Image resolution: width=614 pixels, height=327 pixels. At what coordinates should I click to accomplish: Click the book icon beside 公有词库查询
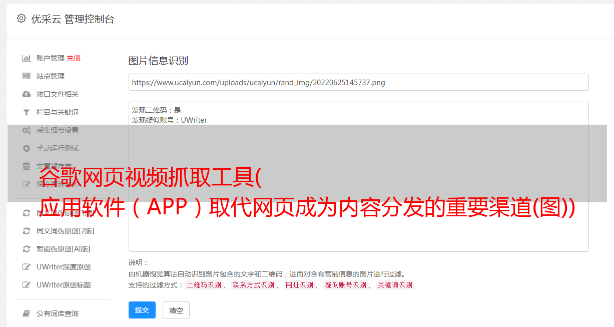point(27,313)
